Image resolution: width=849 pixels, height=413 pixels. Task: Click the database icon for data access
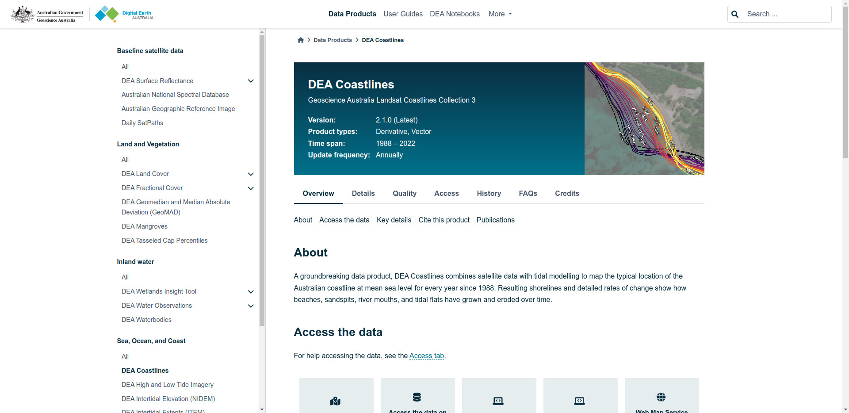click(417, 397)
